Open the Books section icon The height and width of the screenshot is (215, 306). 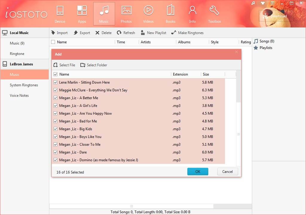(x=170, y=14)
